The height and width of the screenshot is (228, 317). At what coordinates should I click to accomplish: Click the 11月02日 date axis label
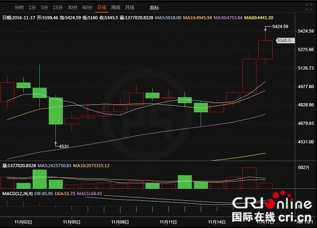[23, 222]
